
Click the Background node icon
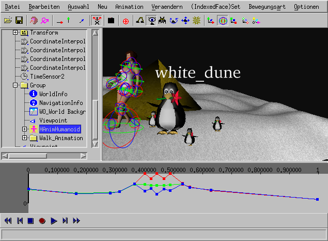pos(33,111)
